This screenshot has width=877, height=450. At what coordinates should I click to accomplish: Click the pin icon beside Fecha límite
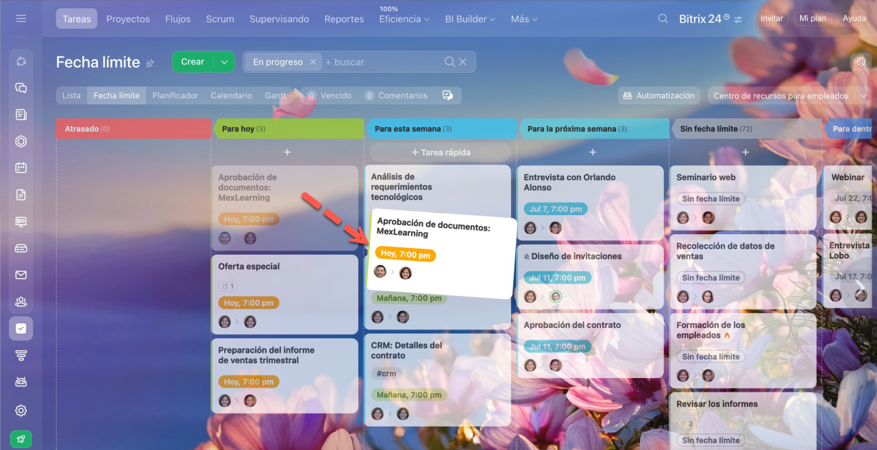tap(150, 63)
